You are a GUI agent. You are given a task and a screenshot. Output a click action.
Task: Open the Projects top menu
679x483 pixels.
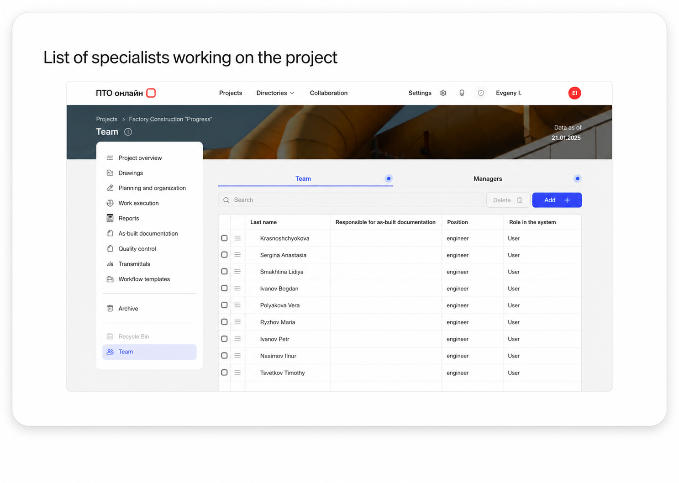point(231,93)
